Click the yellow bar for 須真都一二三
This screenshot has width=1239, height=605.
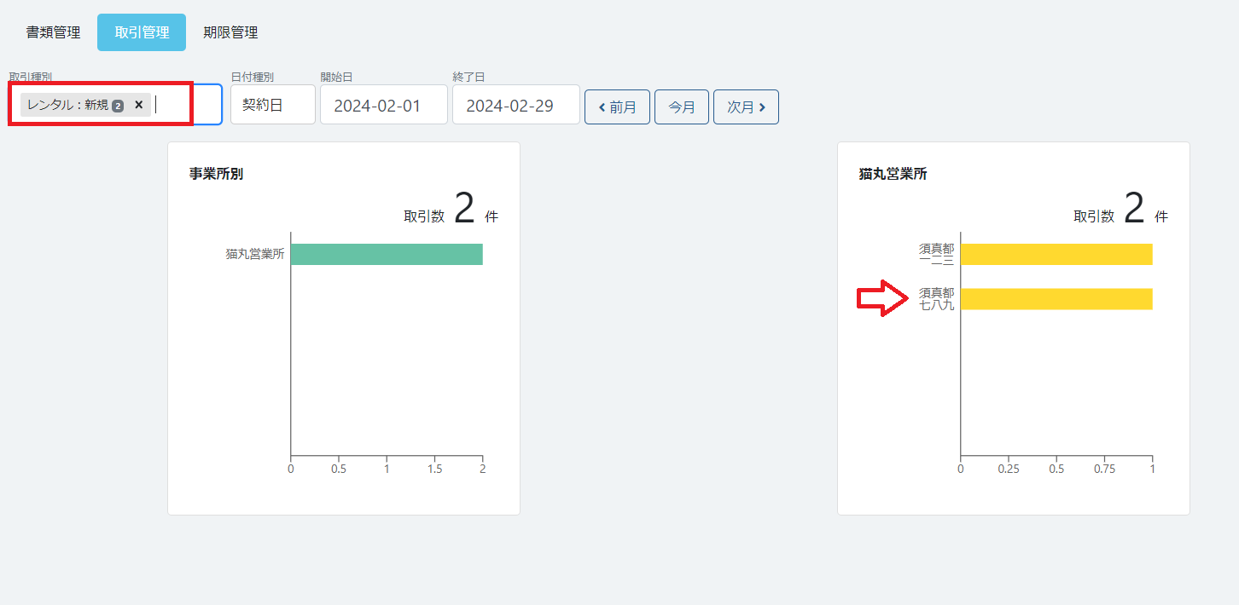1056,254
